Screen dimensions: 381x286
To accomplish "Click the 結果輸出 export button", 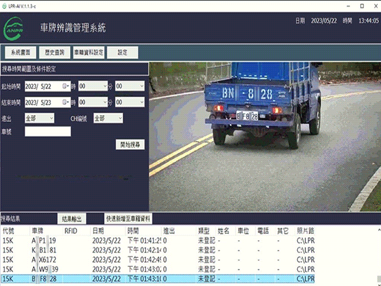I will [x=72, y=219].
